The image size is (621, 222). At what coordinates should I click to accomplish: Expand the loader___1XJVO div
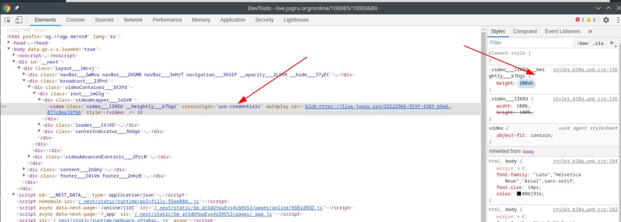40,124
